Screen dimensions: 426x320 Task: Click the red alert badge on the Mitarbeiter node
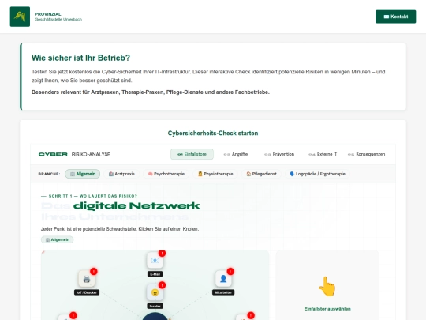point(230,272)
